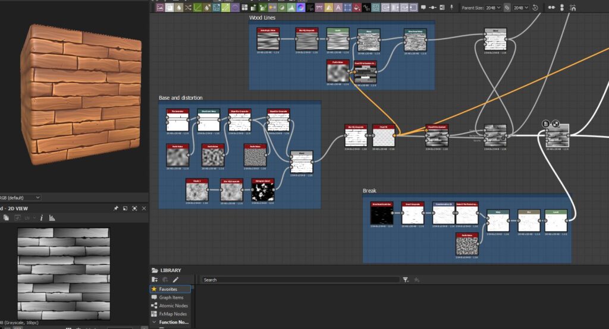Viewport: 609px width, 329px height.
Task: Reset the parent size value
Action: (x=535, y=8)
